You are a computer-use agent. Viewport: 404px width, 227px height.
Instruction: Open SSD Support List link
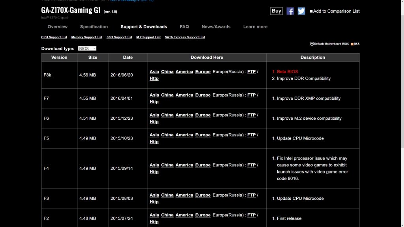point(119,37)
